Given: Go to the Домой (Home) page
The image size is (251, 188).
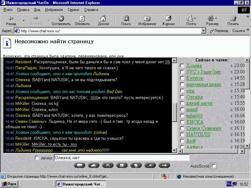Looking at the screenshot, I should (103, 20).
